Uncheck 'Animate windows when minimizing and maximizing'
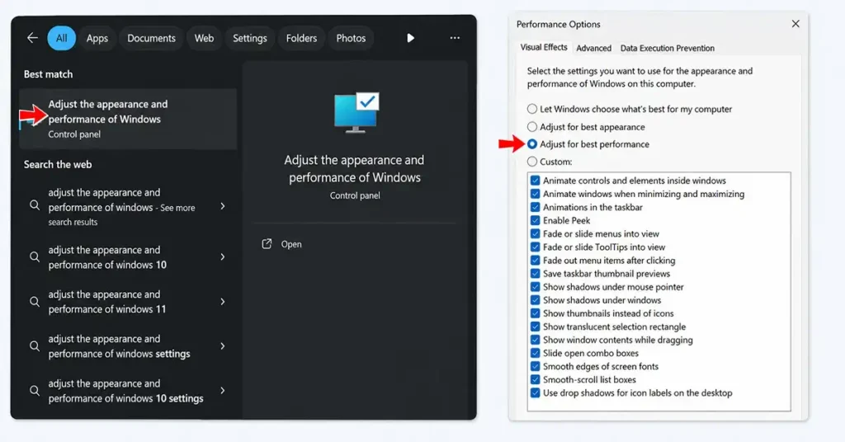 point(535,194)
